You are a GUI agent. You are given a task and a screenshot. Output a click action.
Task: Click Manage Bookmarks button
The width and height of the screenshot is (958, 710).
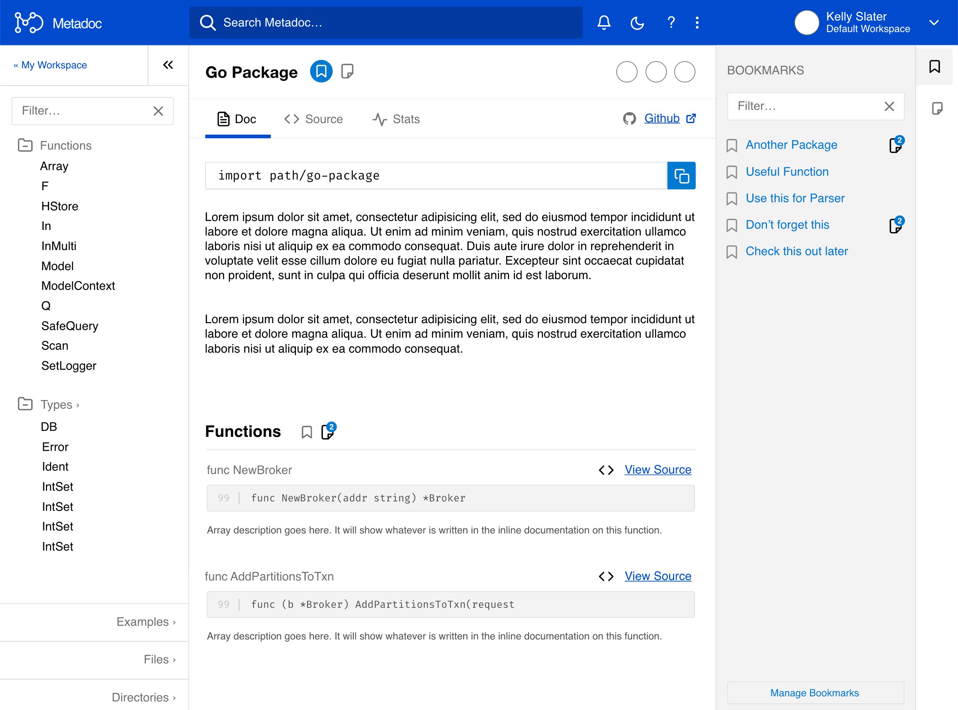click(815, 692)
